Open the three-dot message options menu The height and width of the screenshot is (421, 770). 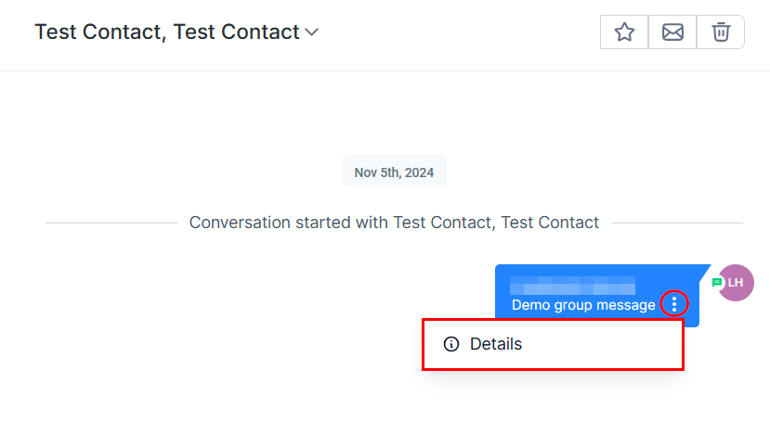pos(674,303)
